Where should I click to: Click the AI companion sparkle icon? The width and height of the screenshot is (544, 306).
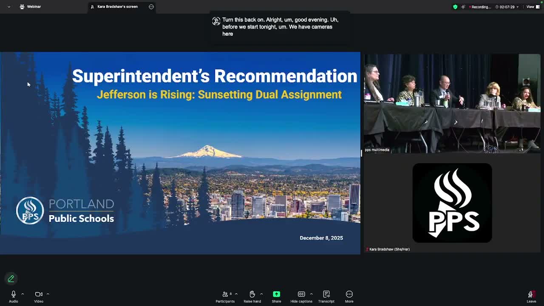tap(463, 7)
